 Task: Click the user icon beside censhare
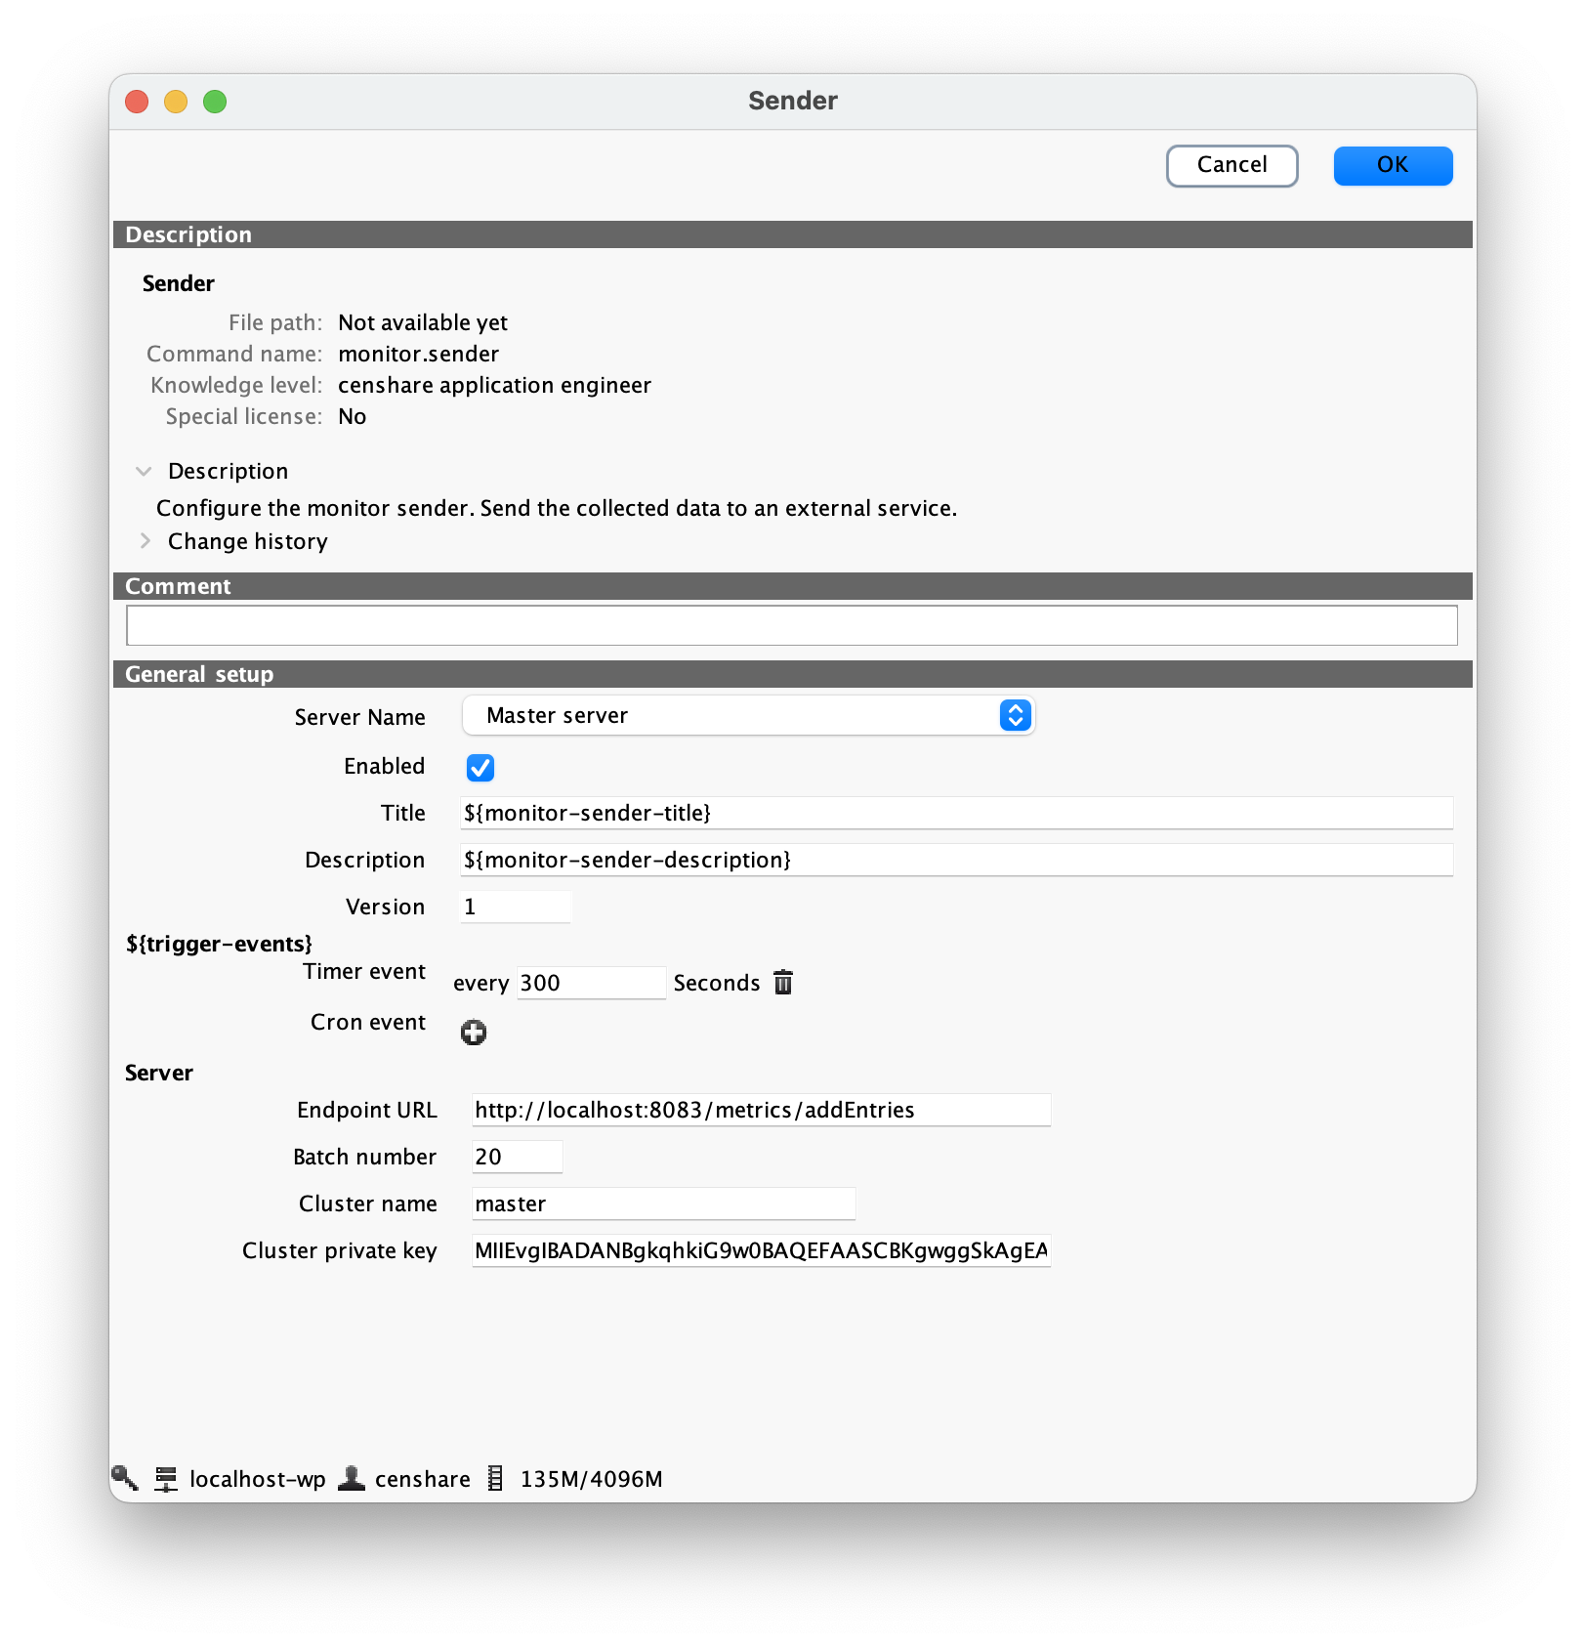pyautogui.click(x=352, y=1478)
